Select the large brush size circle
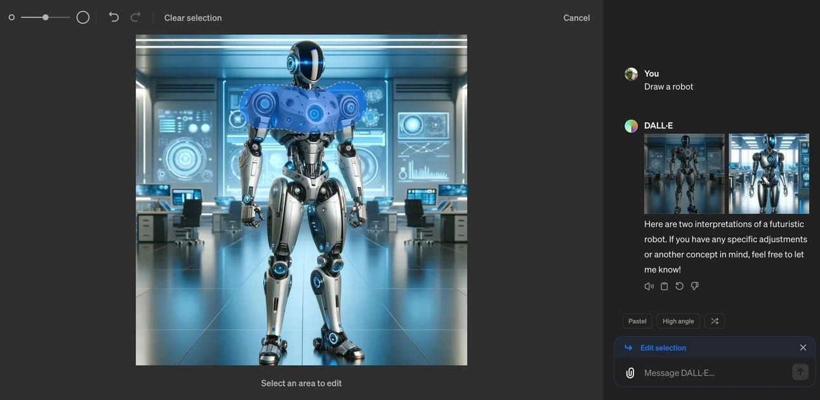This screenshot has height=400, width=820. point(83,18)
